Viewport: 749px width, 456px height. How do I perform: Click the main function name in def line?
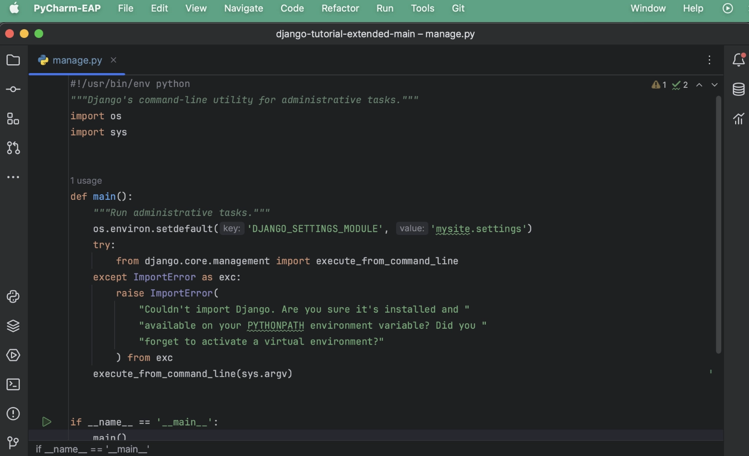click(x=104, y=197)
